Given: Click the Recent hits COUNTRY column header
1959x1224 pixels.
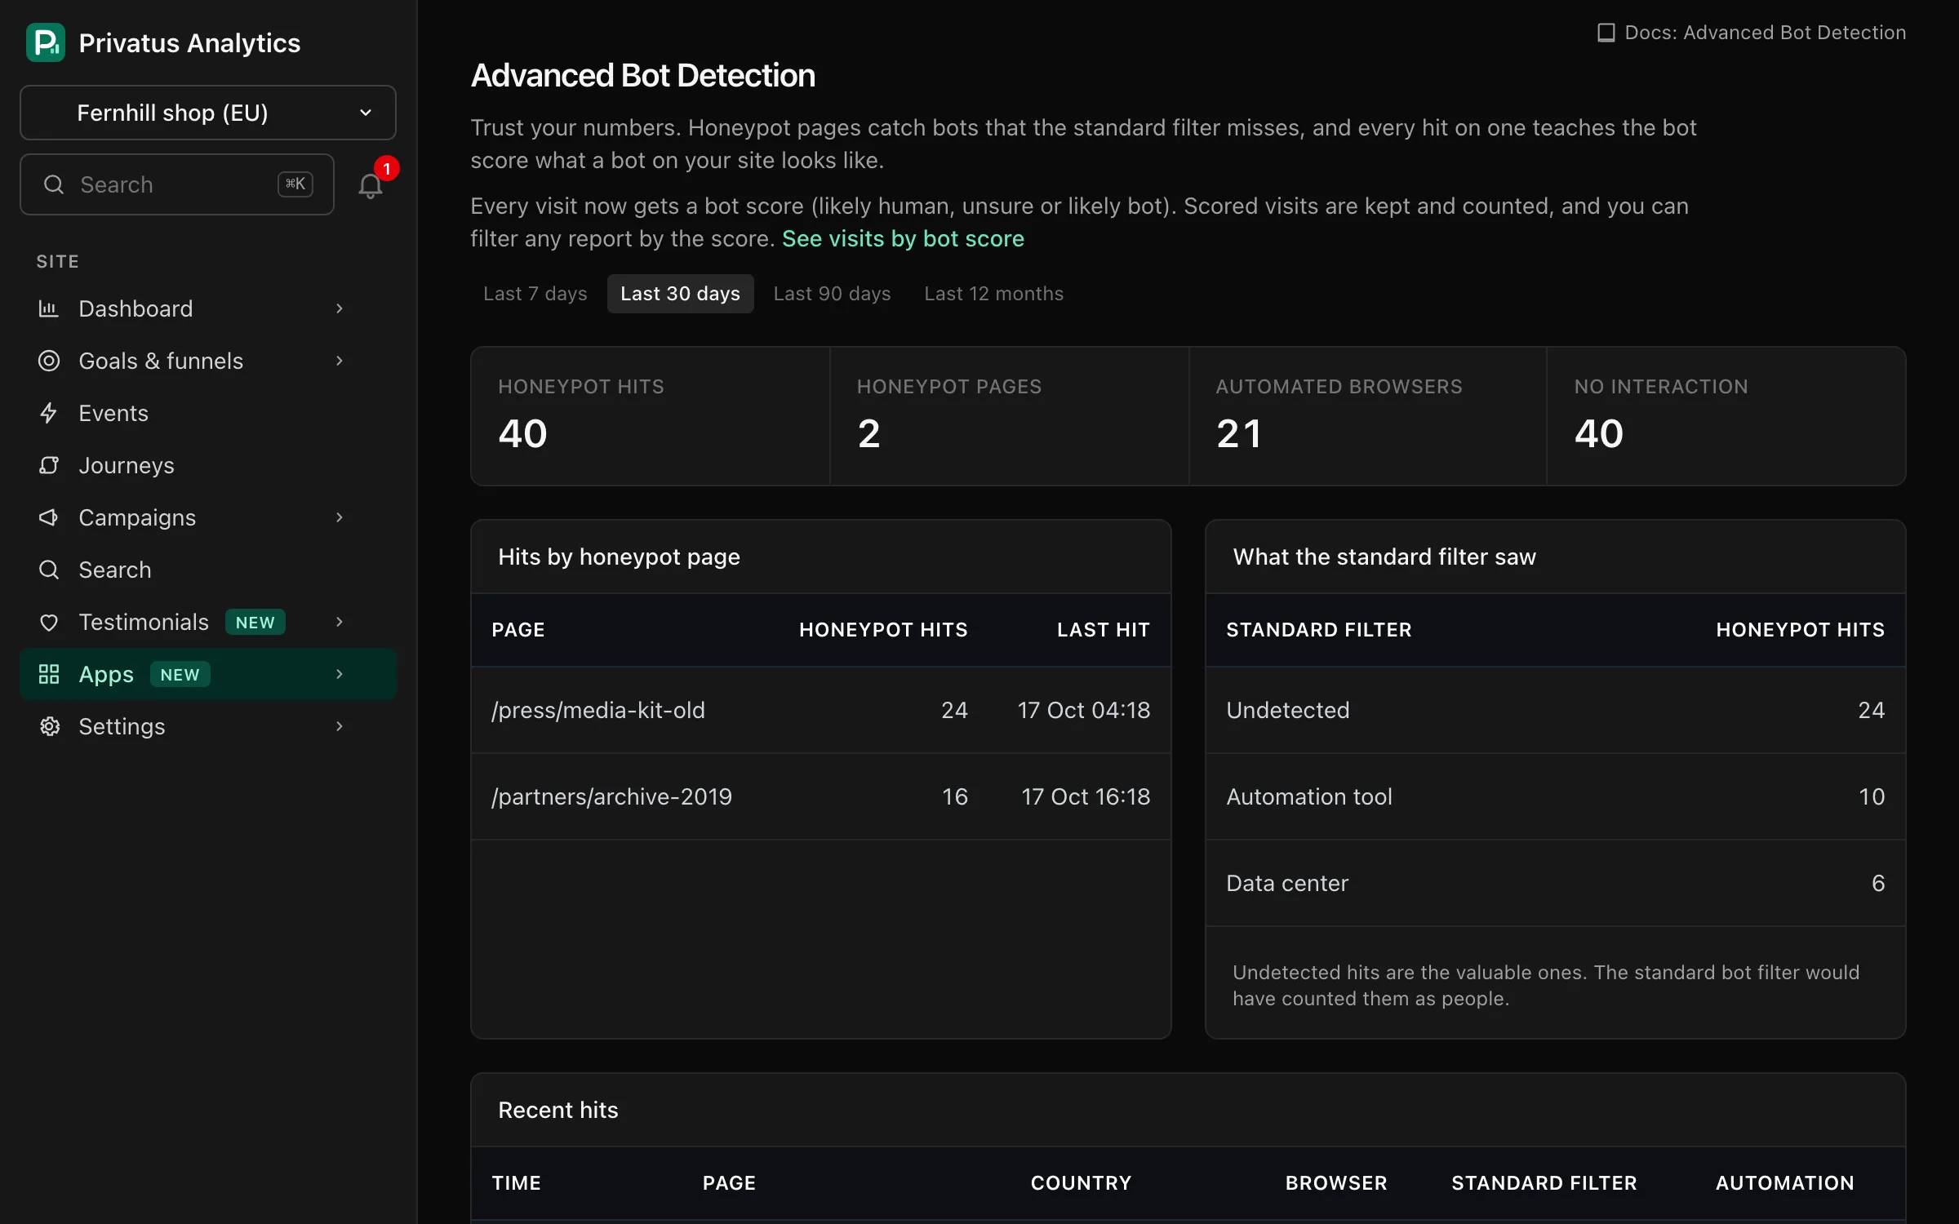Looking at the screenshot, I should pos(1081,1183).
